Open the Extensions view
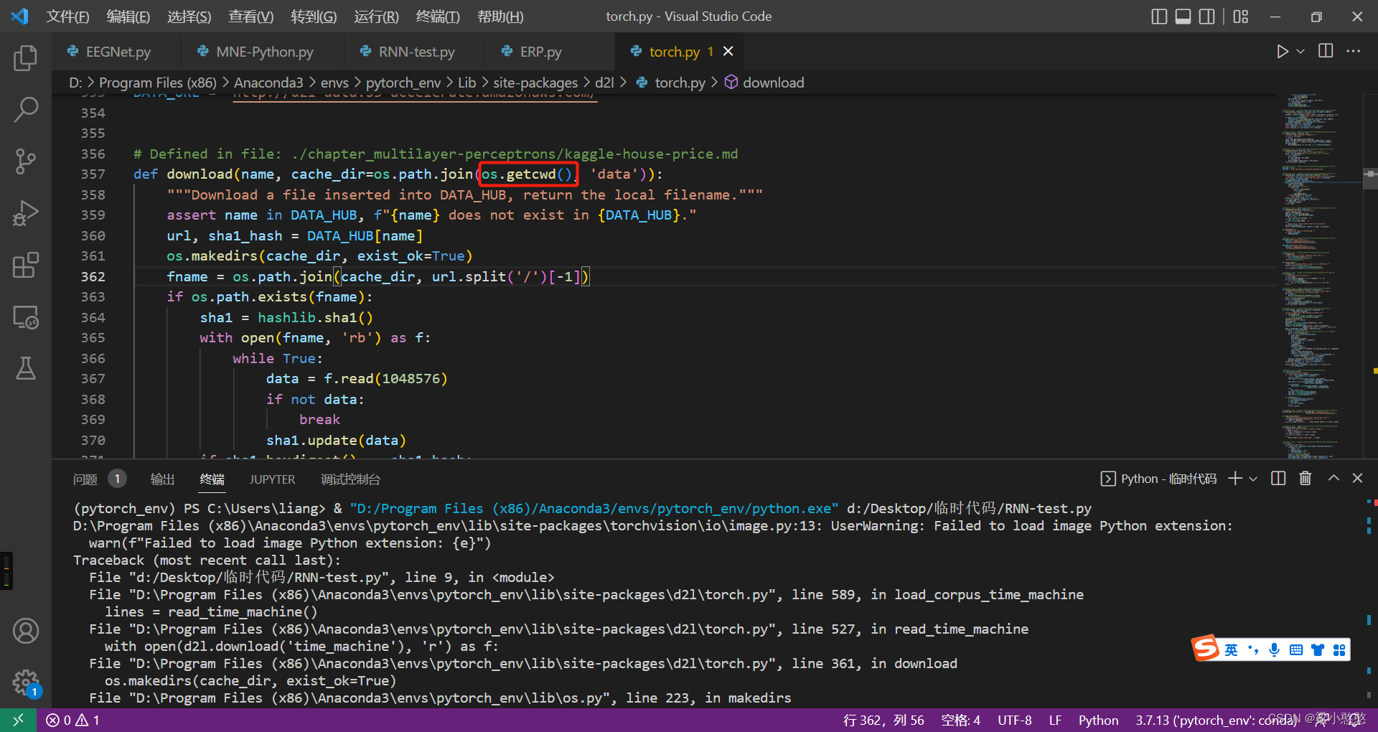 (x=26, y=265)
